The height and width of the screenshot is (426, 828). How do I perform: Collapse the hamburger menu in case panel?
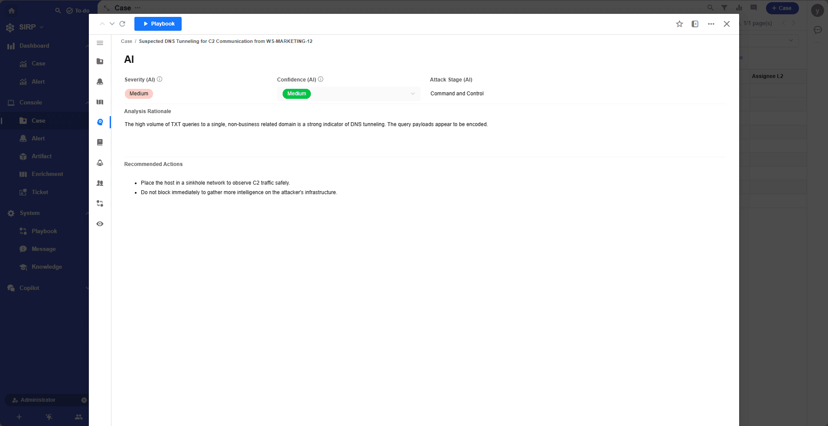pos(100,43)
